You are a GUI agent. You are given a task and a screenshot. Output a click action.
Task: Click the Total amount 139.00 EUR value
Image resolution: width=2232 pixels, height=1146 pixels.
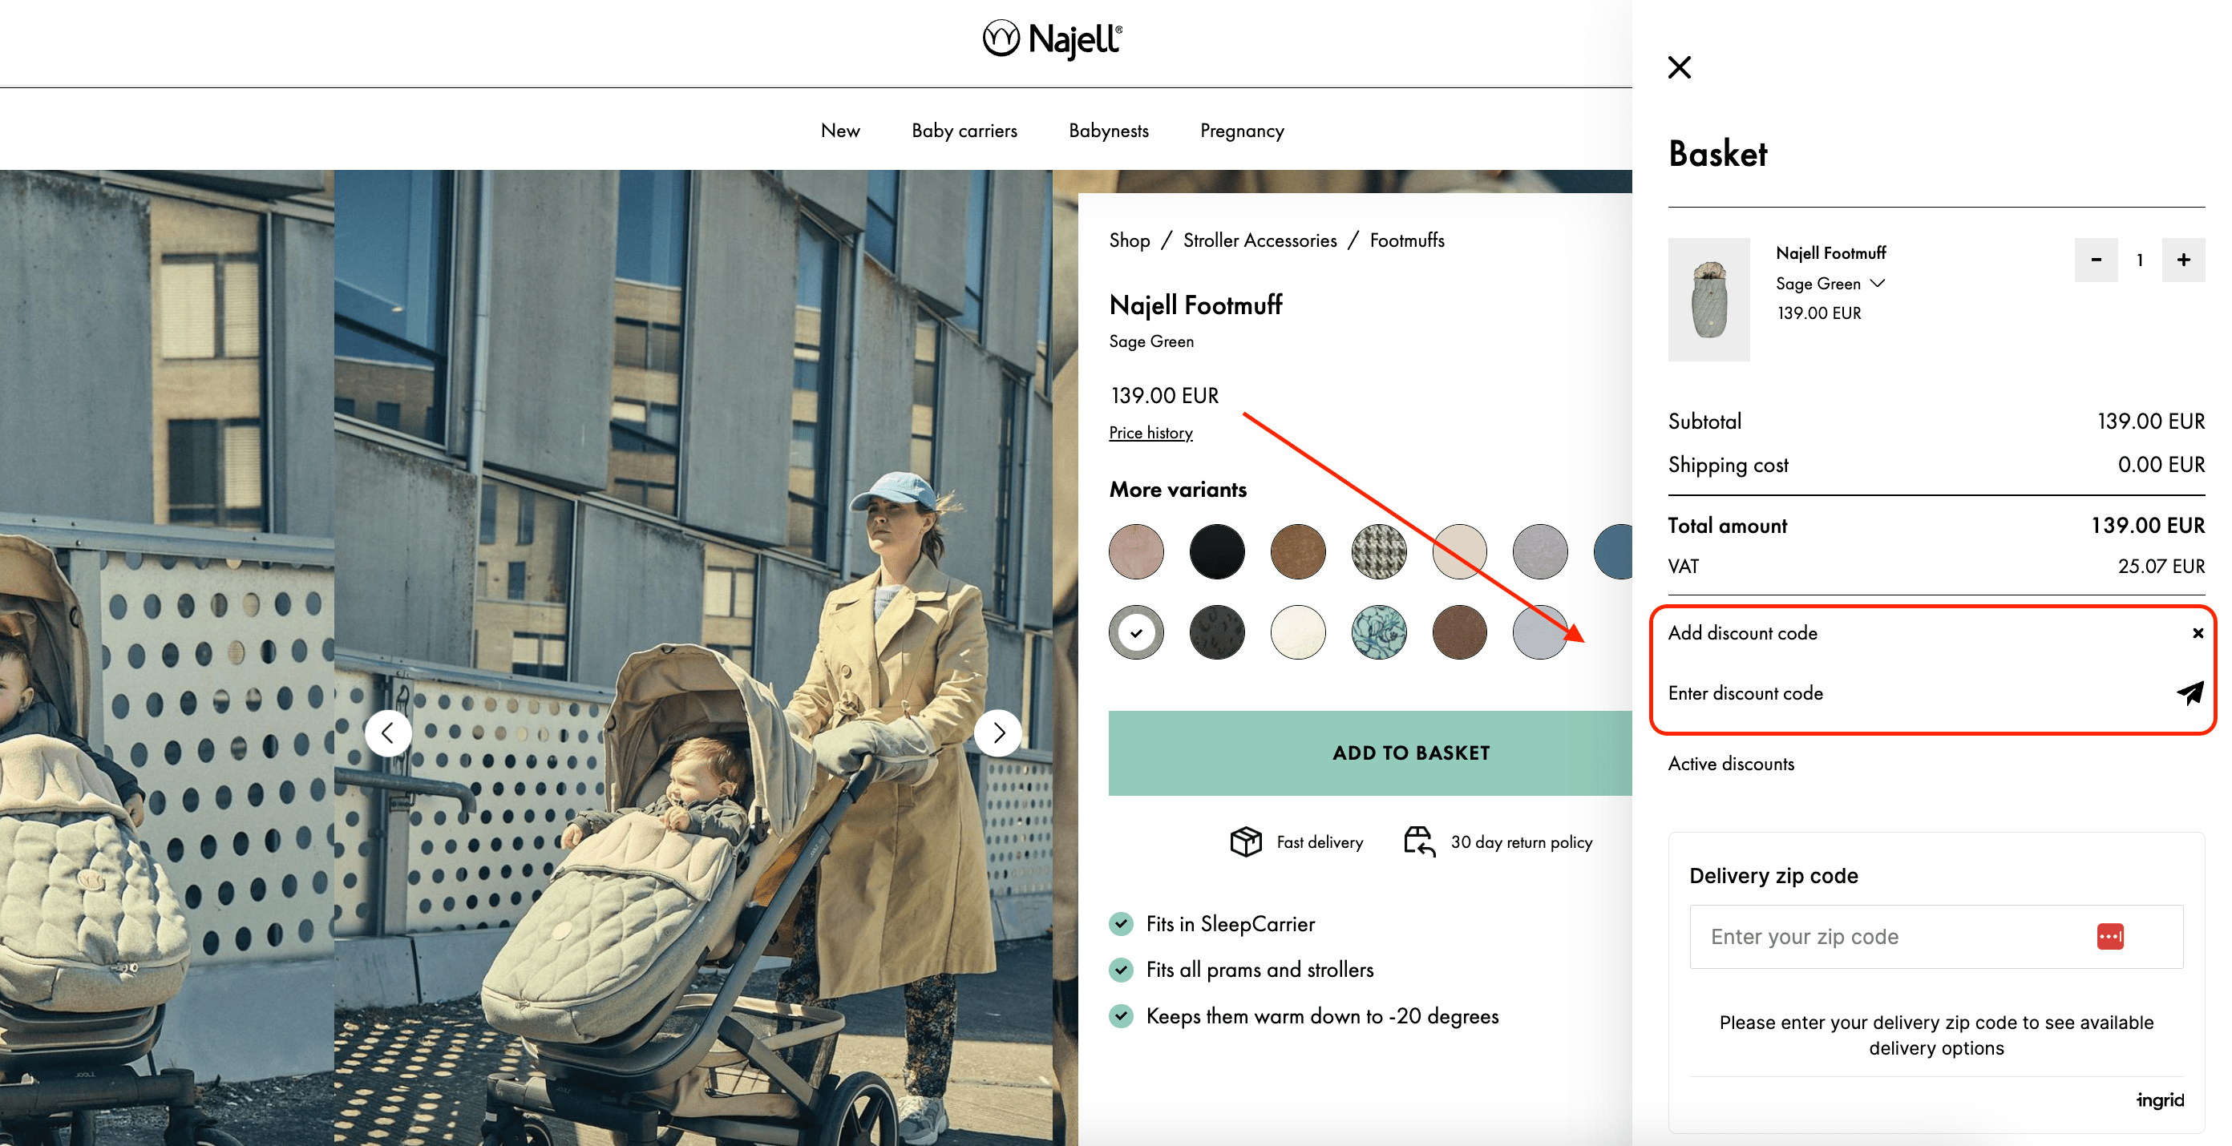[2147, 526]
